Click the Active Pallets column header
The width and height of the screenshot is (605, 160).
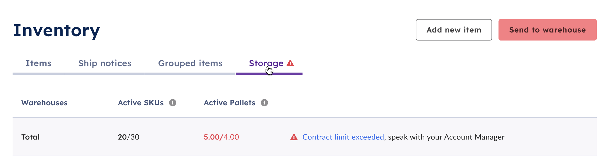pyautogui.click(x=230, y=103)
